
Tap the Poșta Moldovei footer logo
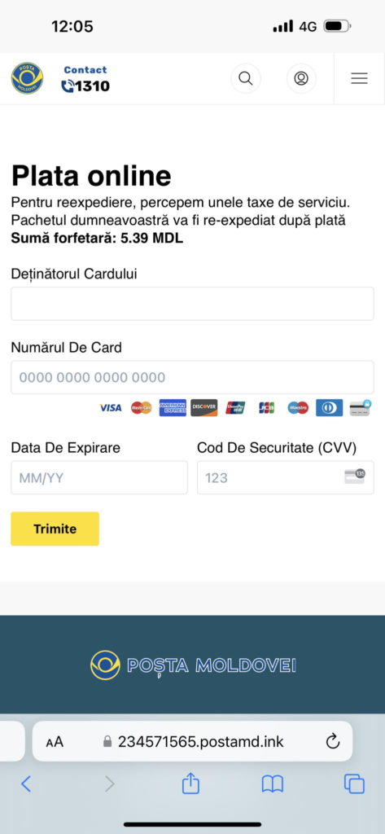192,665
